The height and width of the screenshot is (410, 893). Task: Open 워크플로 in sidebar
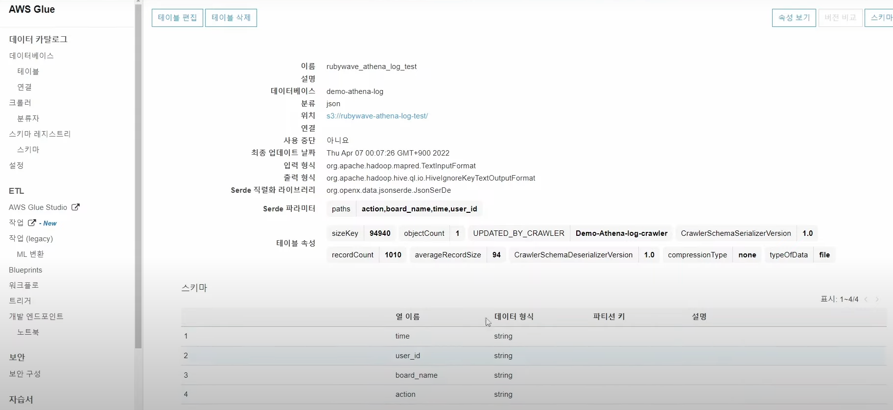coord(23,285)
